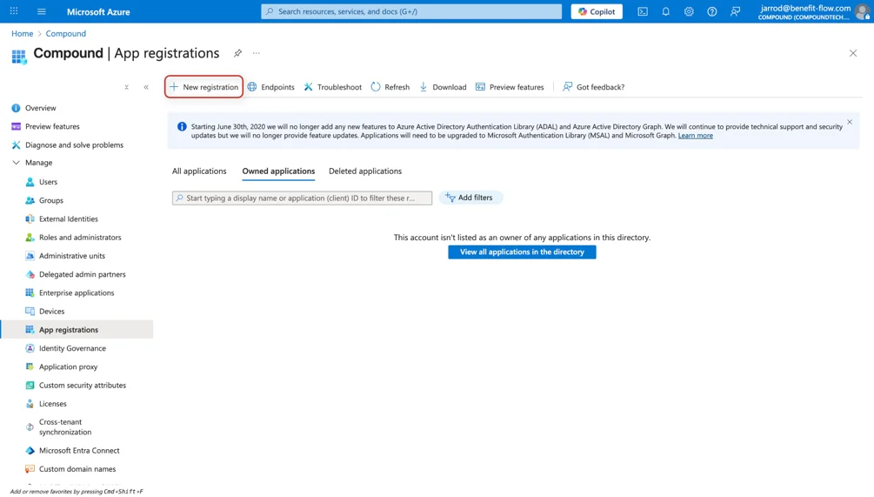
Task: Pin the App registrations blade
Action: click(x=237, y=53)
